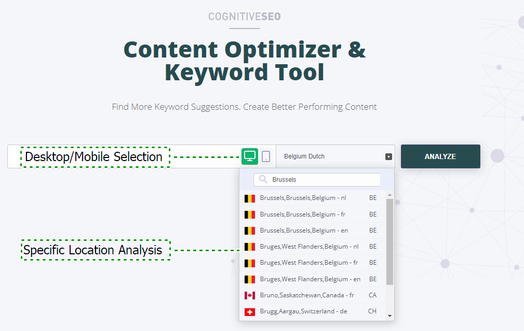Click the COGNITIVESEO logo

coord(245,17)
